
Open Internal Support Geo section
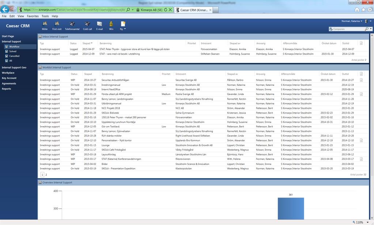tap(14, 68)
